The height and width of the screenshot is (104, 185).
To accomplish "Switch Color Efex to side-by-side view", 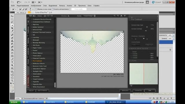I will (x=52, y=16).
